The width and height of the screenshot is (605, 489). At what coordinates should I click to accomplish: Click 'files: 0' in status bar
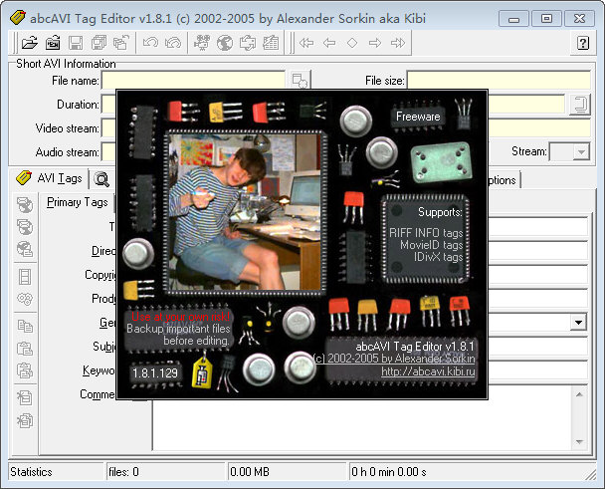click(x=123, y=472)
